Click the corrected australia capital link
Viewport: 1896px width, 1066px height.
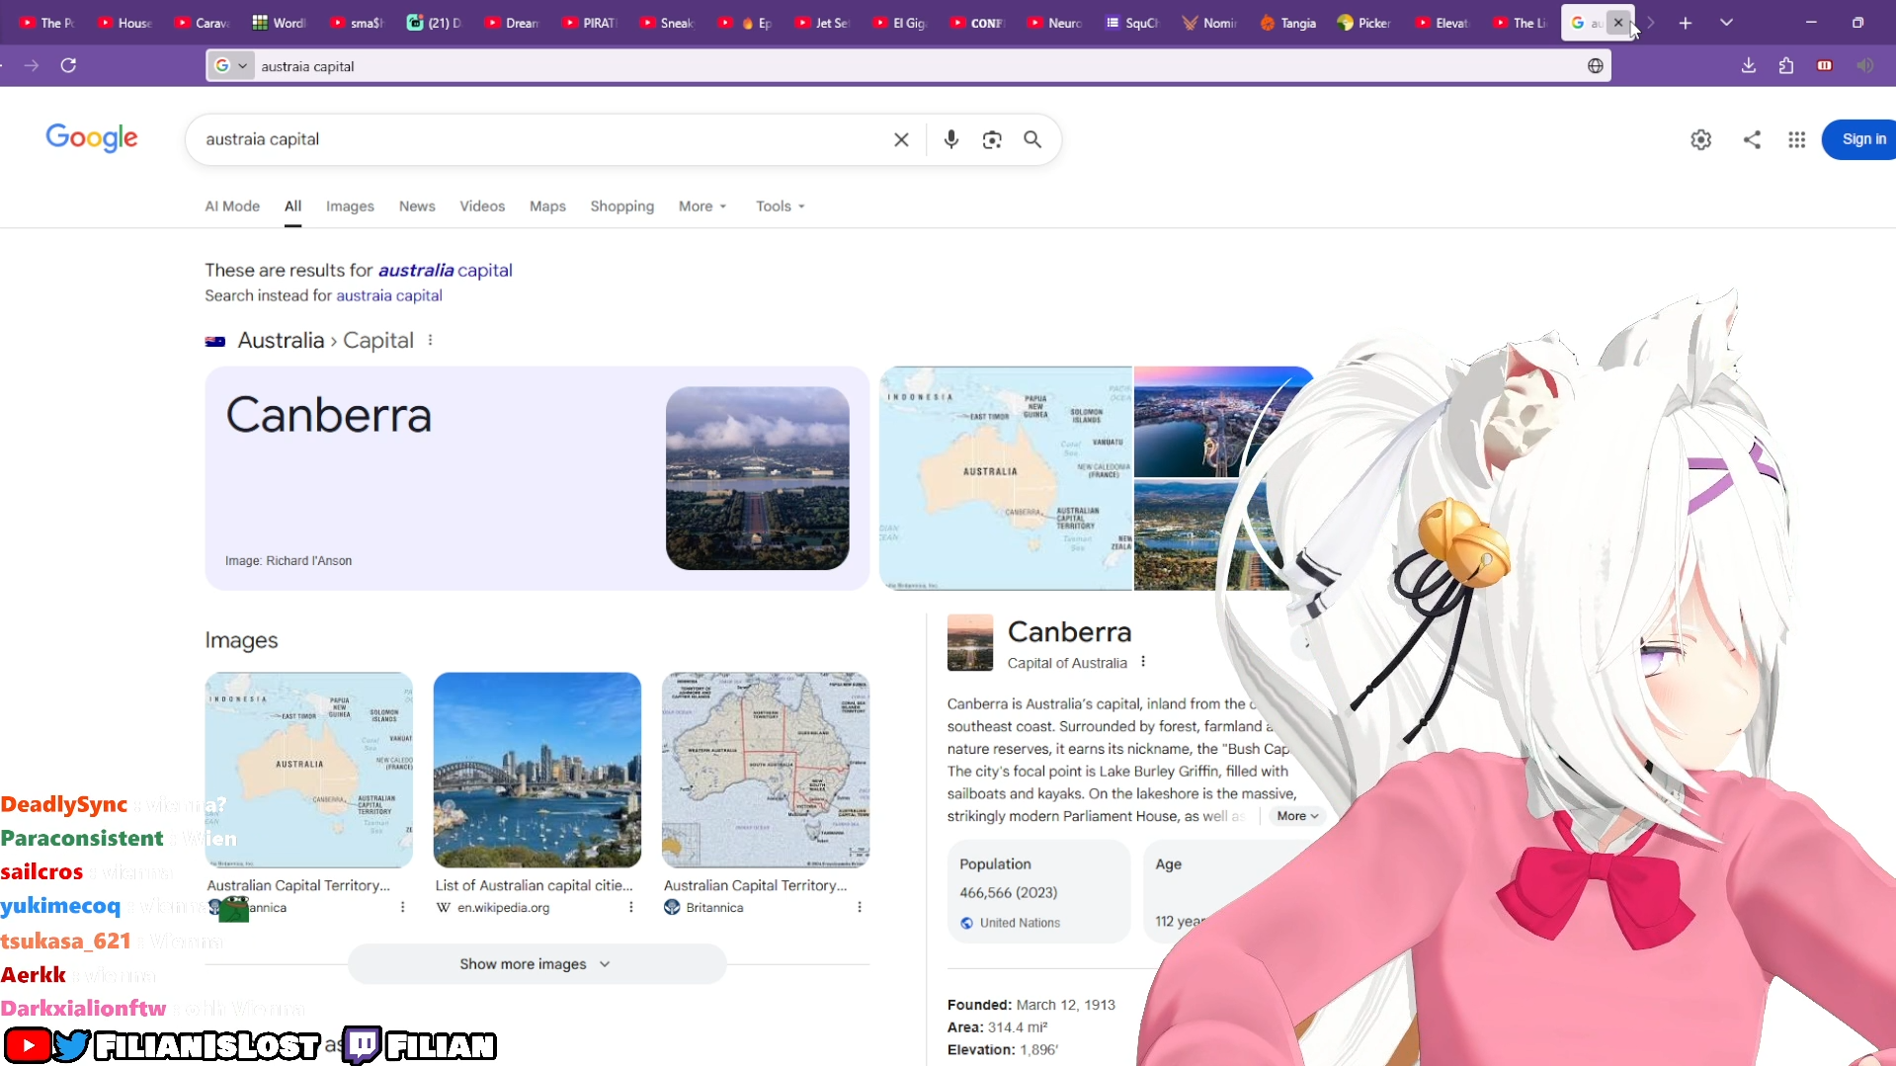click(x=445, y=271)
